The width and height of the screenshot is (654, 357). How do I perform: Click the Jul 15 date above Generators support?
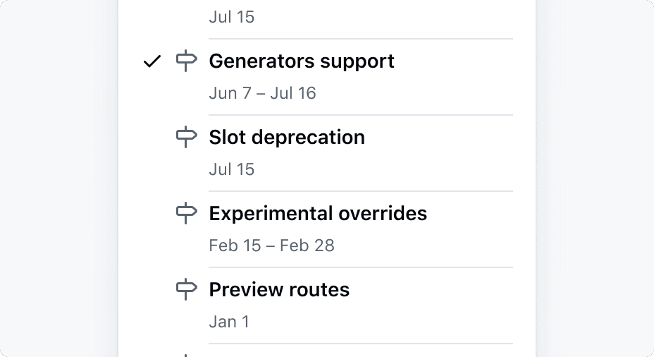pos(232,17)
